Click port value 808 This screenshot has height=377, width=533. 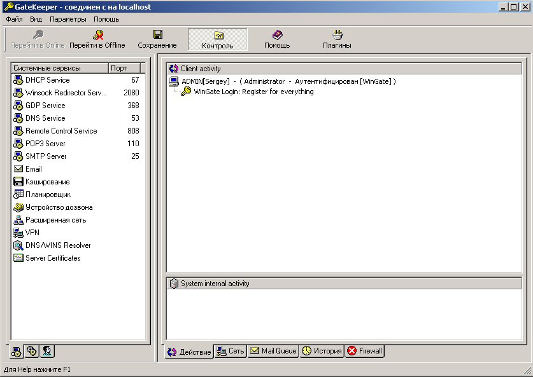[133, 131]
